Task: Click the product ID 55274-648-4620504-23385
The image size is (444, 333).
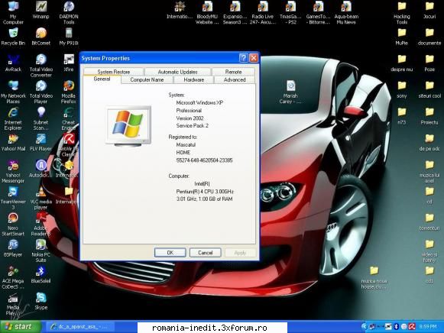Action: [x=204, y=160]
